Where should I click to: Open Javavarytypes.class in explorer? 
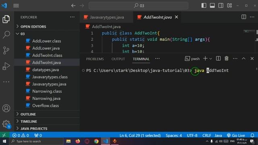47,77
